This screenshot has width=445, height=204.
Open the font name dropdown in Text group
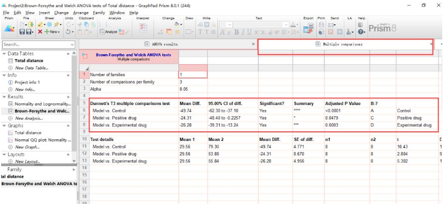287,25
